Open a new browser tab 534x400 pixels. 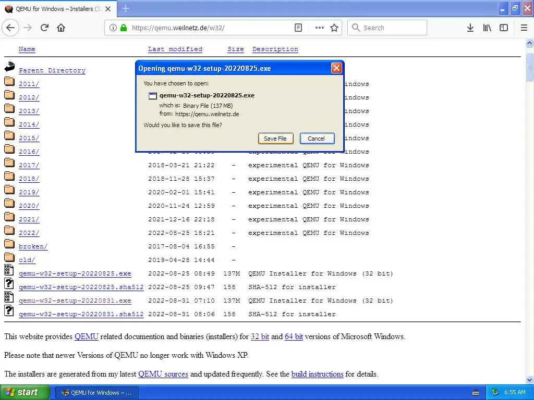[126, 8]
